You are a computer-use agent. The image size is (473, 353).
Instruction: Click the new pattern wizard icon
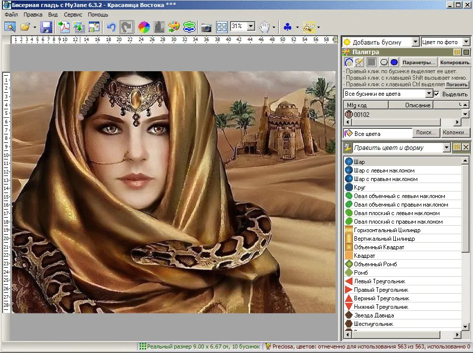(10, 27)
